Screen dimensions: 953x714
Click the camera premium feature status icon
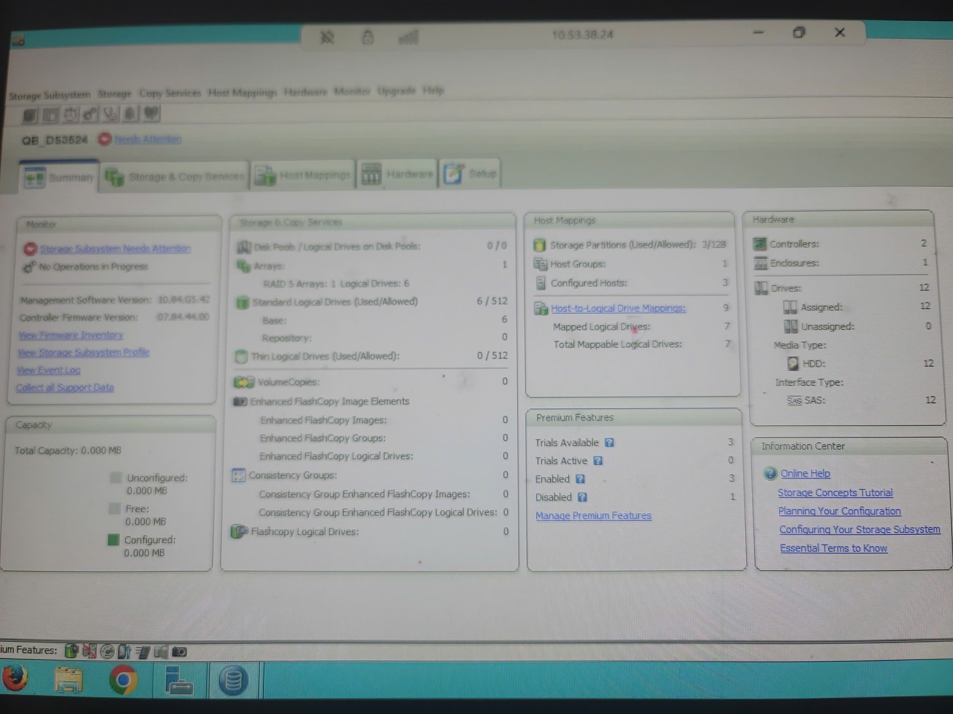coord(180,652)
